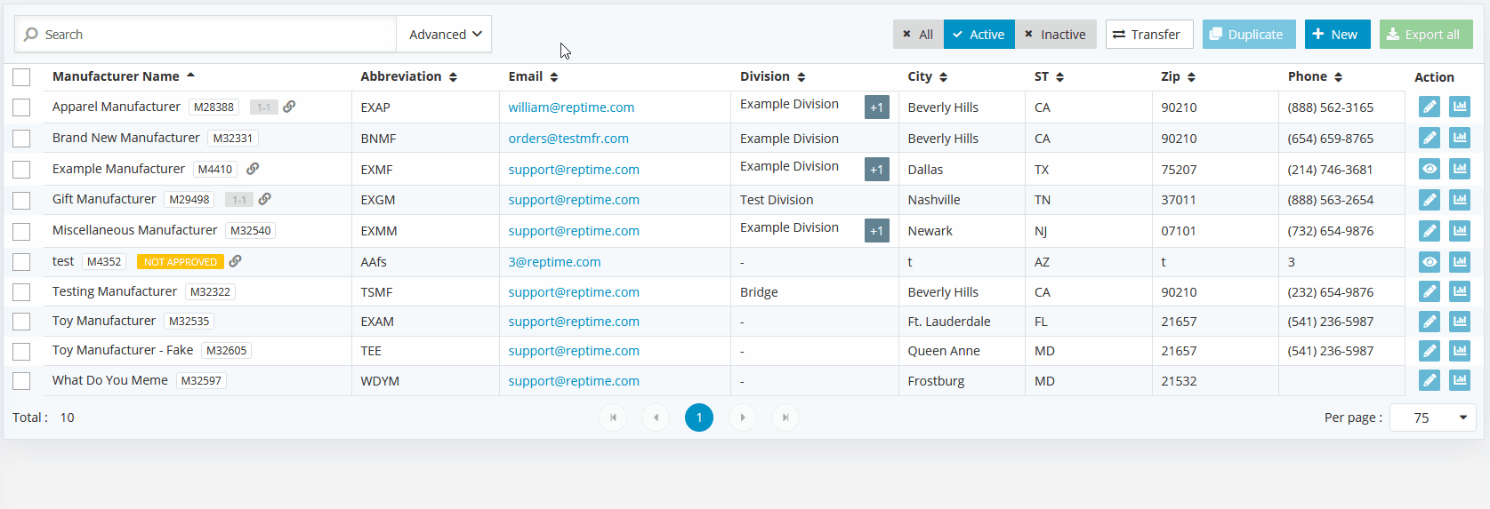Open email link orders@testmfr.com
1490x509 pixels.
pos(568,139)
